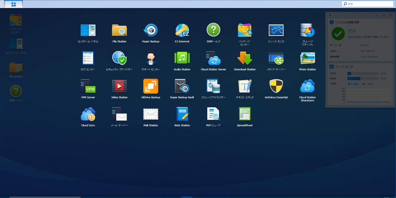Click the search field in the taskbar

point(367,4)
